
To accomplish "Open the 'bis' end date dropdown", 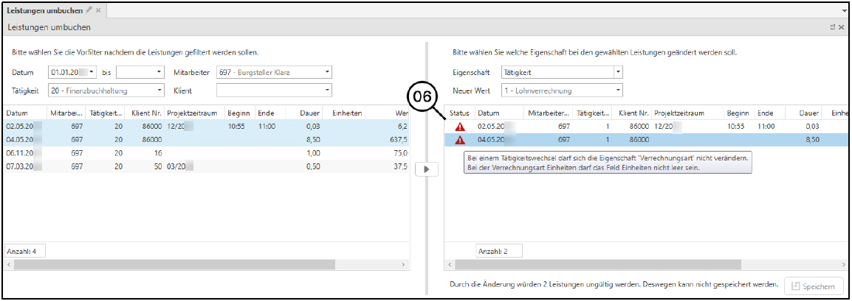I will point(159,72).
